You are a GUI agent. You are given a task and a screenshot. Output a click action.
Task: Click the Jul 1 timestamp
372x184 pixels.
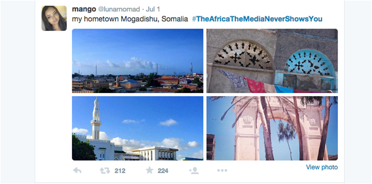(x=153, y=9)
